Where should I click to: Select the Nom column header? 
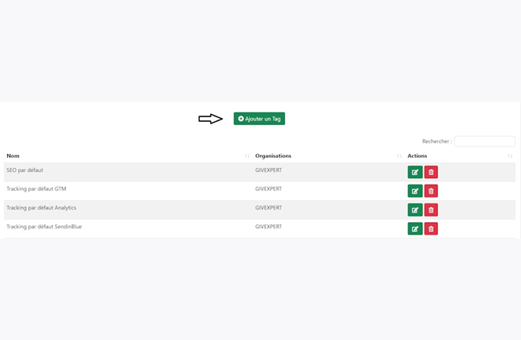click(x=13, y=156)
